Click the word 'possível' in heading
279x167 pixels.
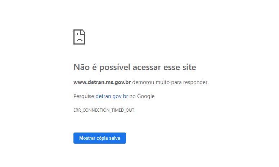115,68
